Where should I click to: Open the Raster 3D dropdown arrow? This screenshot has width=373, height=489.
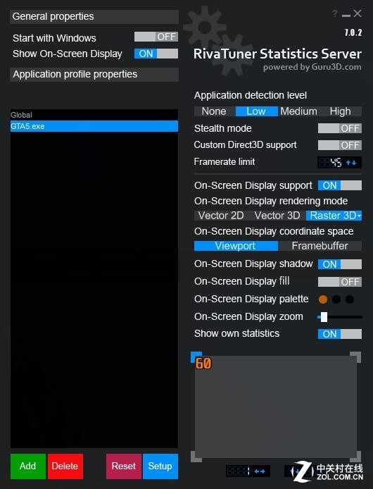tap(360, 216)
